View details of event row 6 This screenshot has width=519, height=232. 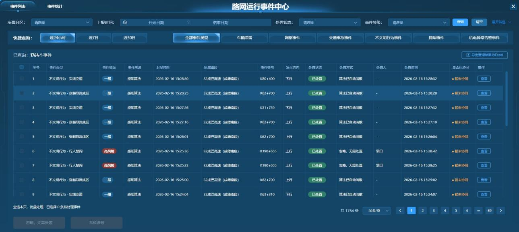click(484, 151)
